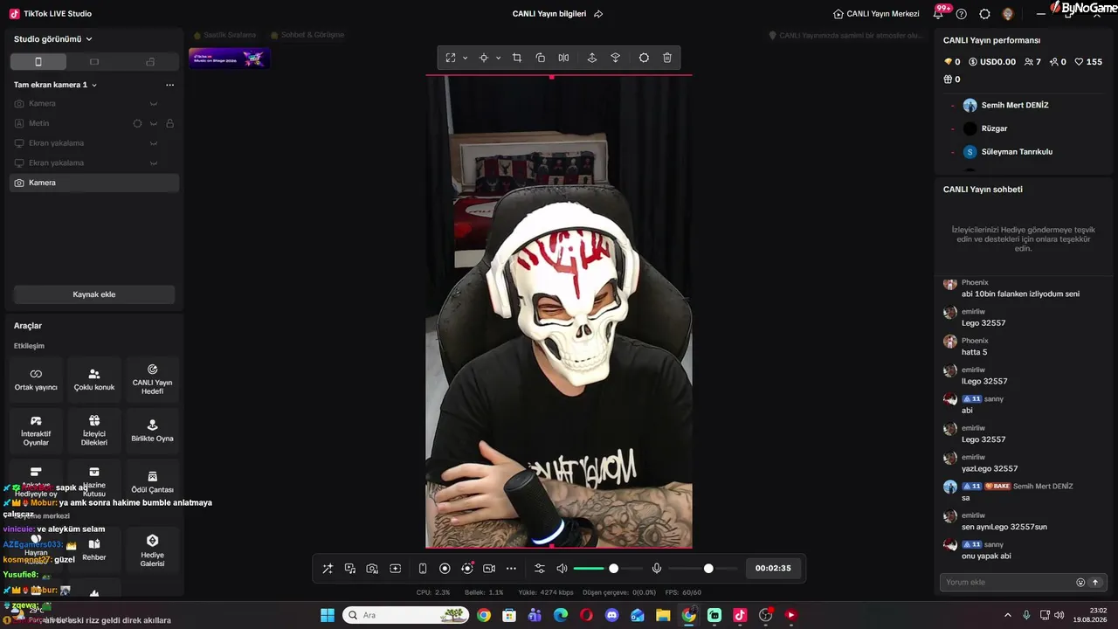Open the Birlikte Oyna tool
This screenshot has width=1118, height=629.
pyautogui.click(x=152, y=430)
